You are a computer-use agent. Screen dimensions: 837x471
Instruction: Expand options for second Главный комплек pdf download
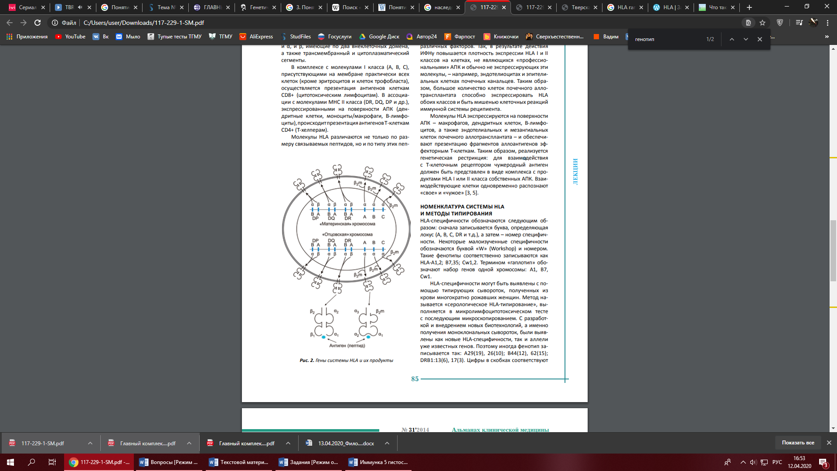click(x=288, y=443)
